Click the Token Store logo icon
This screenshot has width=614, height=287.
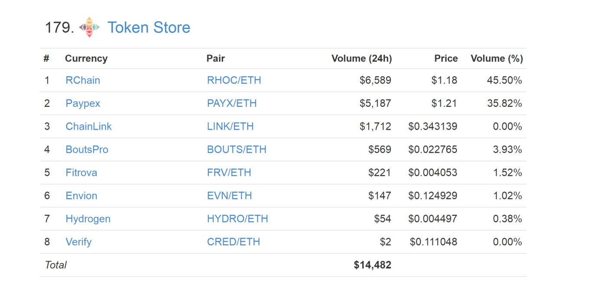point(89,27)
